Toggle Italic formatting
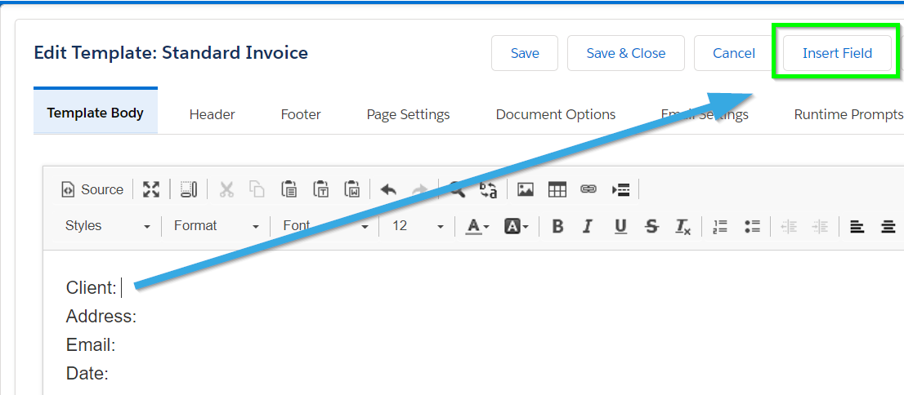The height and width of the screenshot is (395, 904). coord(588,226)
